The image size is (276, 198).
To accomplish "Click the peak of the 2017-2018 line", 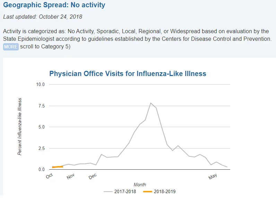I will [150, 103].
